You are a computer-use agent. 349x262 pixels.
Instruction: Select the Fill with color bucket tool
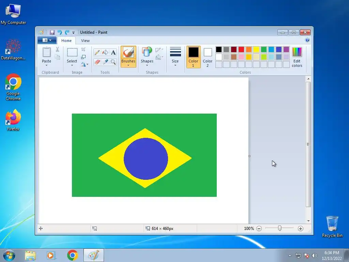coord(105,52)
